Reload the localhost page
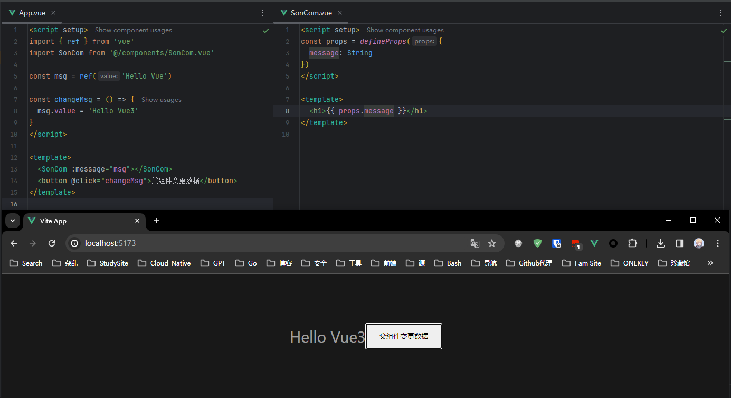The height and width of the screenshot is (398, 731). click(52, 243)
